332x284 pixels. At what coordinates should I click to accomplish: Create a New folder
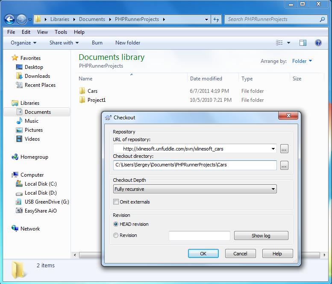click(x=128, y=43)
